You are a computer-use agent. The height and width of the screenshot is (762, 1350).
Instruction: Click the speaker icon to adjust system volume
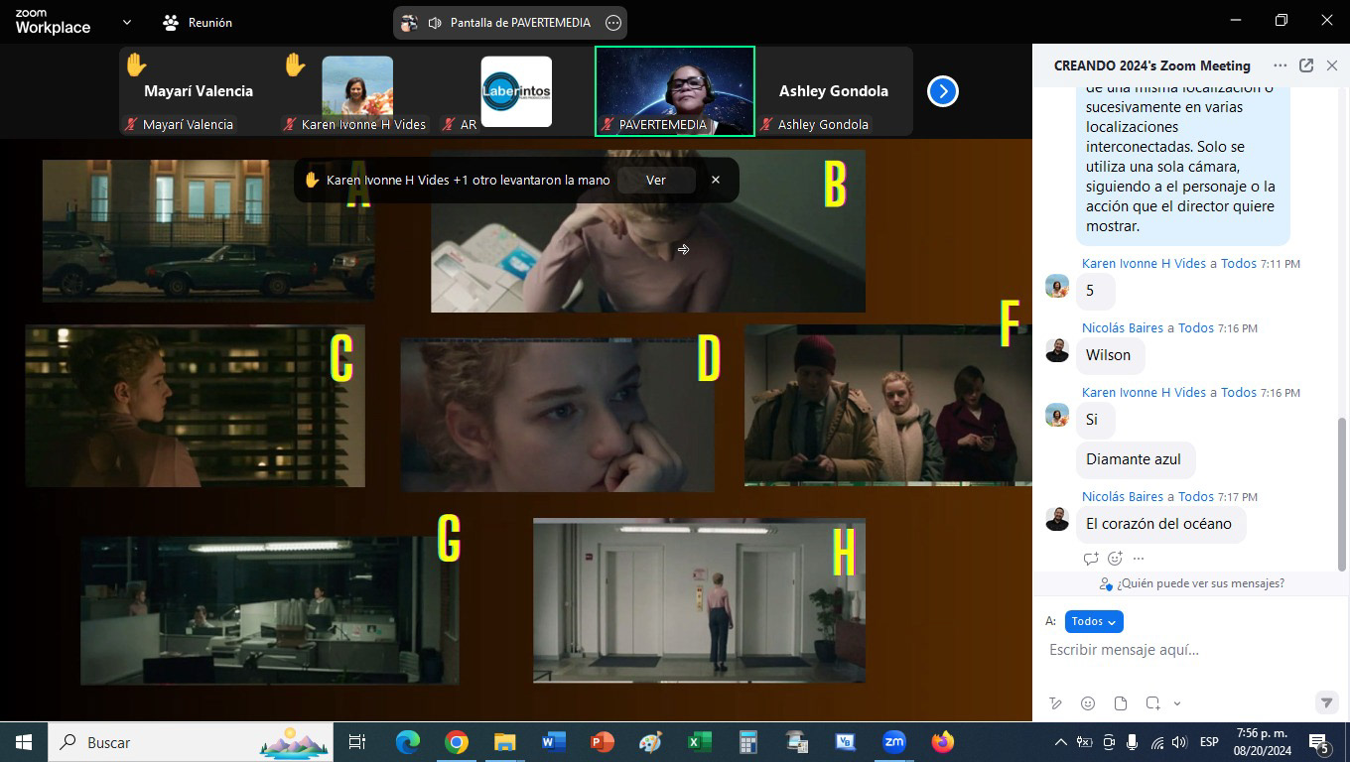tap(1179, 742)
